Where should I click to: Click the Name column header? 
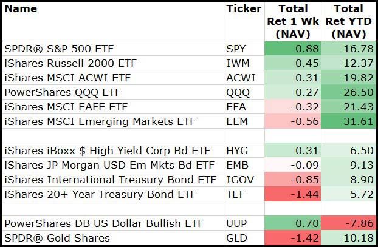pyautogui.click(x=21, y=9)
